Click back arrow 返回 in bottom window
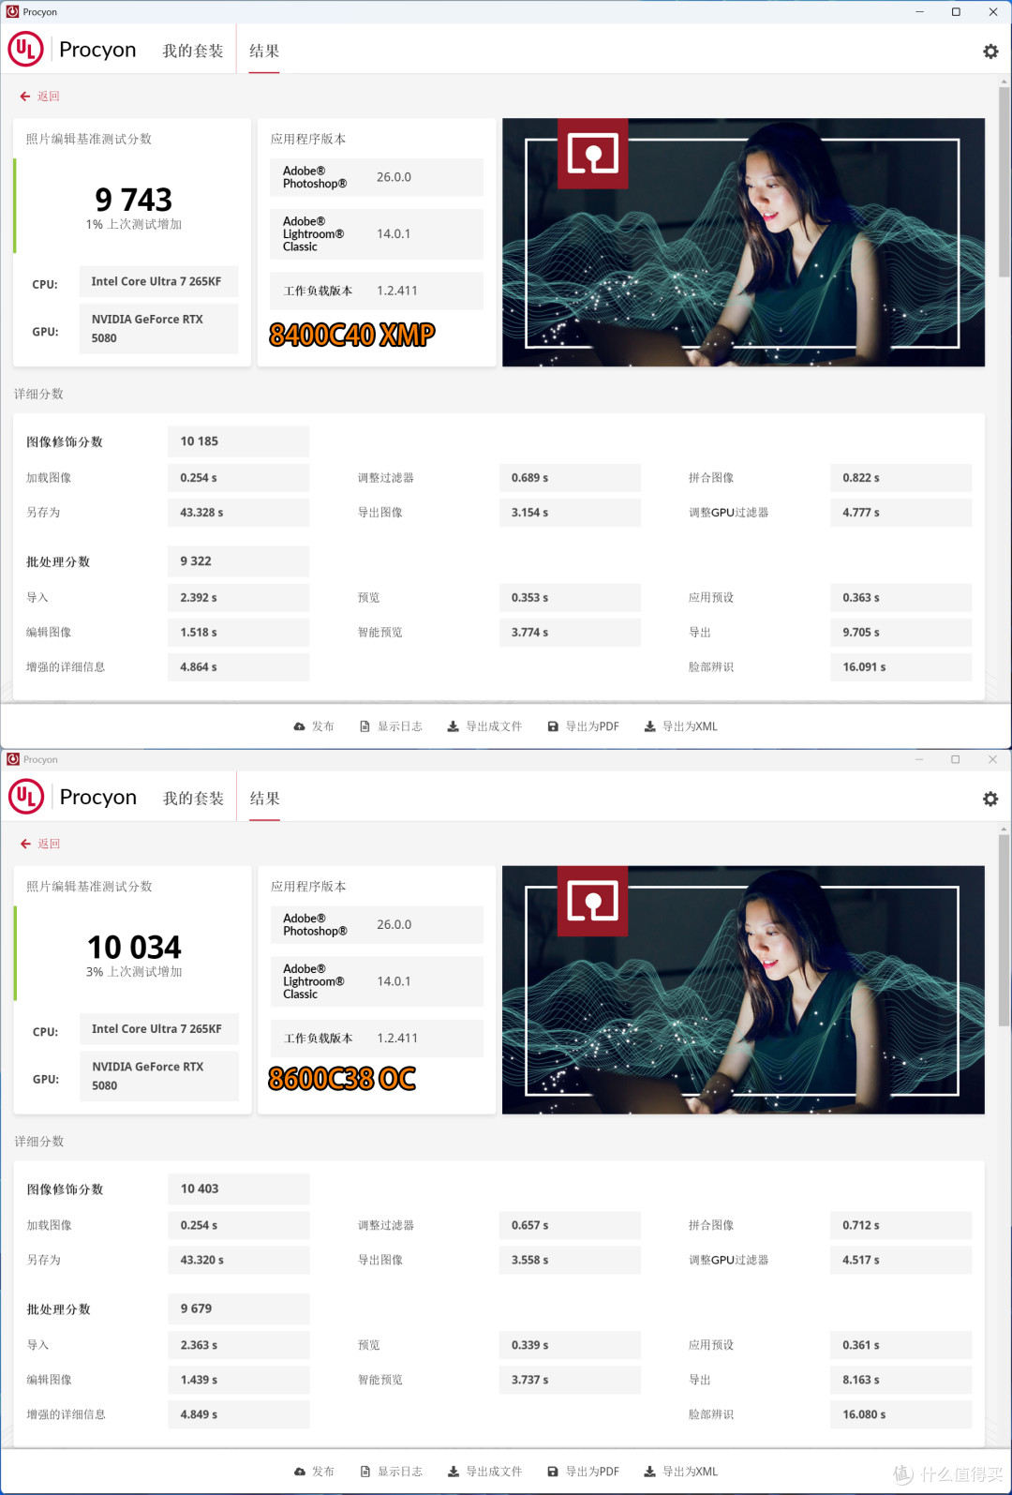This screenshot has width=1012, height=1495. click(x=25, y=844)
